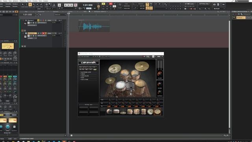Expand ROCK preset category

(x=82, y=78)
